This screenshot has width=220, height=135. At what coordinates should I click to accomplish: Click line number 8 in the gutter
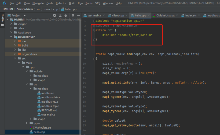click(85, 54)
